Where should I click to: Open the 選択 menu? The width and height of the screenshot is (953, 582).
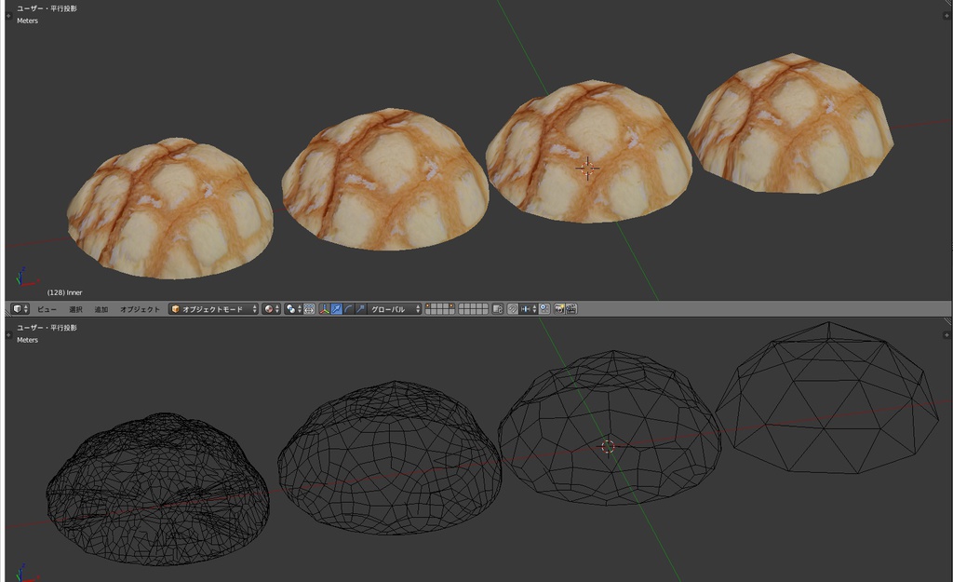[x=75, y=309]
